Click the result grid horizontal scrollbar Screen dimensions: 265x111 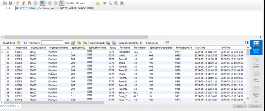click(x=54, y=103)
